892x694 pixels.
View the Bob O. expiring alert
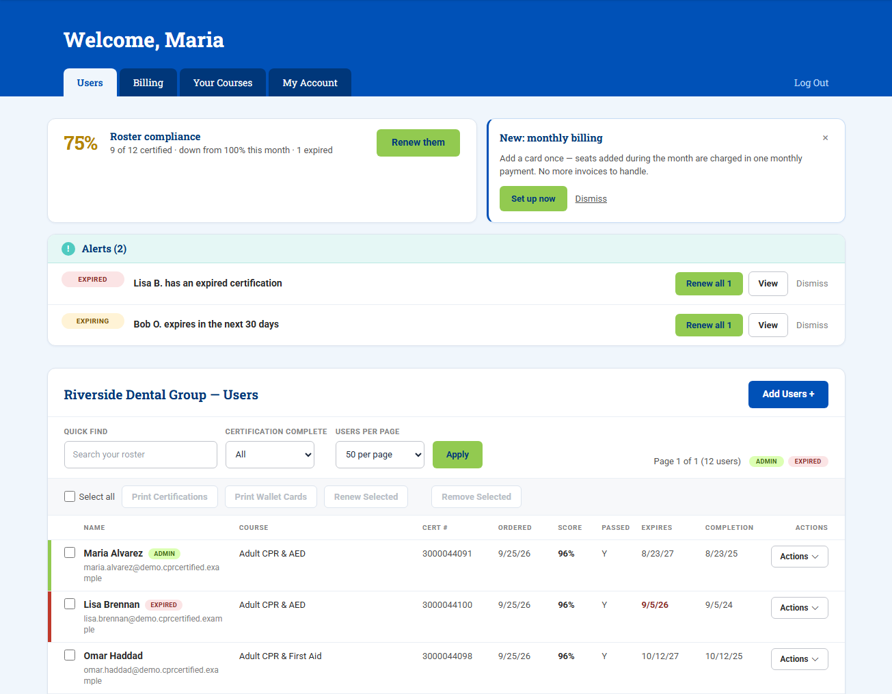768,325
